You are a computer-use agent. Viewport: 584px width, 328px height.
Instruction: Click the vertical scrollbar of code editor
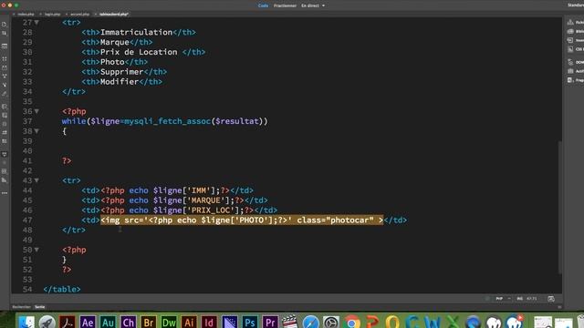pyautogui.click(x=559, y=207)
